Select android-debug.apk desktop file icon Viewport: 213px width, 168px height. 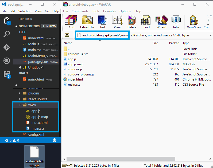[x=34, y=156]
